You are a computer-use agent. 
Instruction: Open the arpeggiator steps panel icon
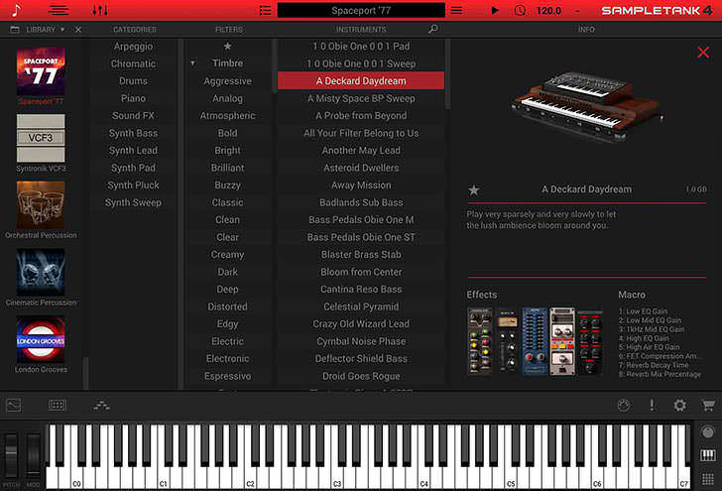coord(101,406)
